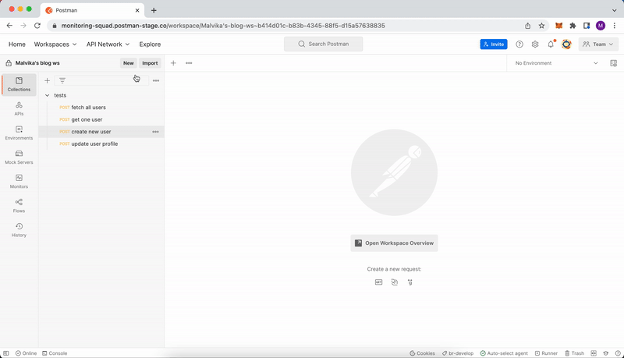624x358 pixels.
Task: Open Postman settings gear icon
Action: point(535,44)
